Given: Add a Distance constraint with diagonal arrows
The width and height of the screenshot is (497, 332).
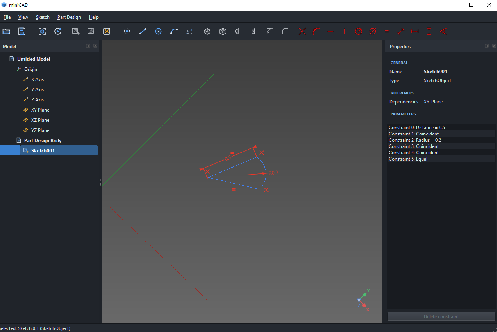Looking at the screenshot, I should [401, 31].
